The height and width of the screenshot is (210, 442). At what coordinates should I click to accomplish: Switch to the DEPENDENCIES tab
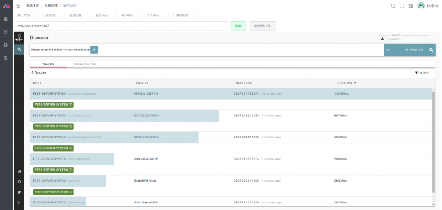[85, 65]
